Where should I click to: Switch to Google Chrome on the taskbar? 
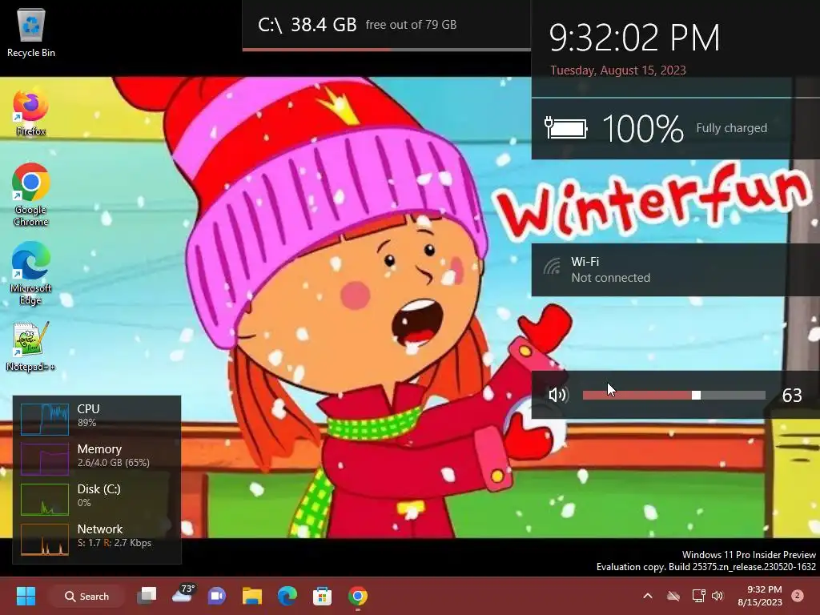[358, 596]
